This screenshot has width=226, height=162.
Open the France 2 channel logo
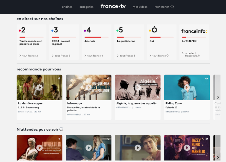click(22, 30)
